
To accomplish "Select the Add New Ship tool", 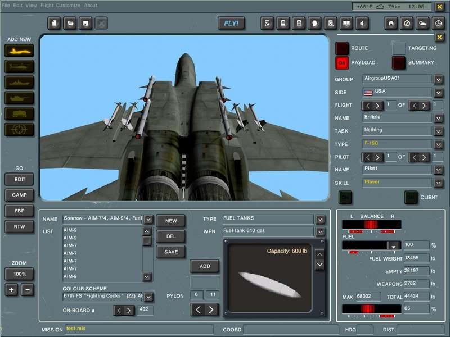I will click(x=20, y=83).
